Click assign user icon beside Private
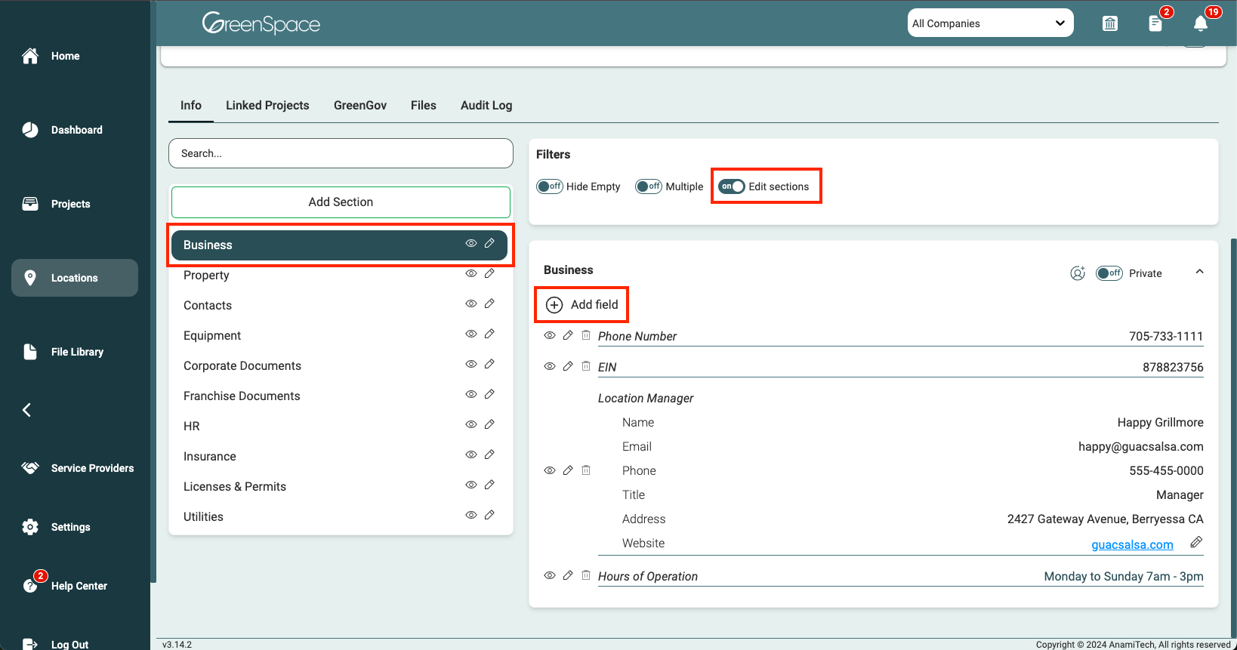Image resolution: width=1237 pixels, height=650 pixels. click(x=1078, y=273)
